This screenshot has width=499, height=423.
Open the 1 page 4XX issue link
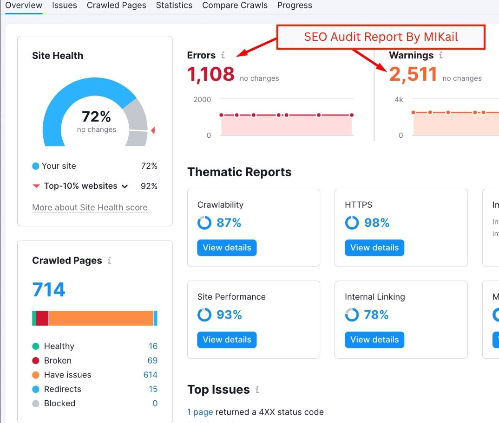coord(200,412)
